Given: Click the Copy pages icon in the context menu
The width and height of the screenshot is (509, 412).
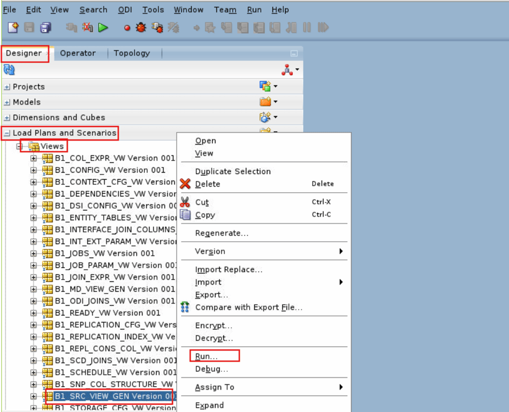Looking at the screenshot, I should point(186,214).
